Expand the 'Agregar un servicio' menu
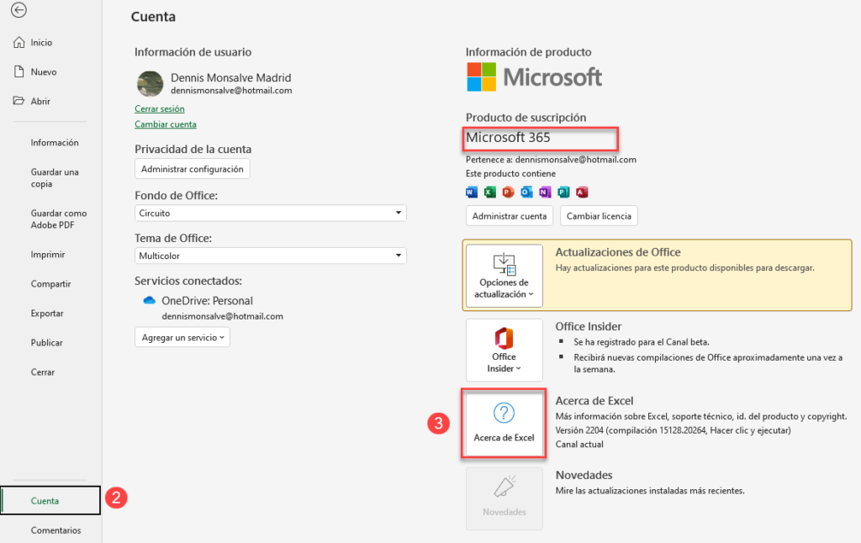This screenshot has width=861, height=543. coord(182,336)
